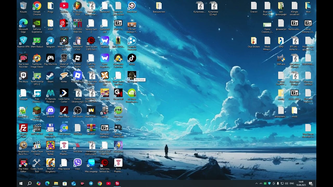Open the volume control in tray
Image resolution: width=333 pixels, height=187 pixels.
(x=286, y=183)
